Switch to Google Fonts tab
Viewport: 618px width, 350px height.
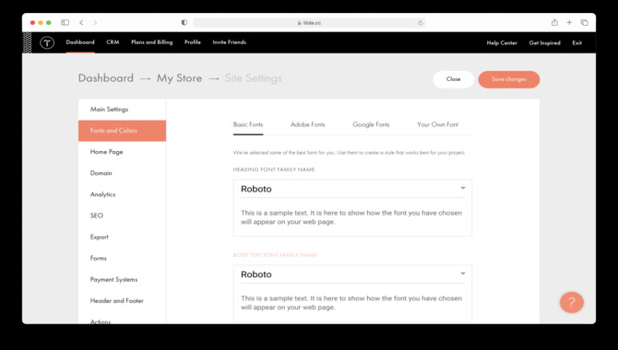[x=371, y=124]
